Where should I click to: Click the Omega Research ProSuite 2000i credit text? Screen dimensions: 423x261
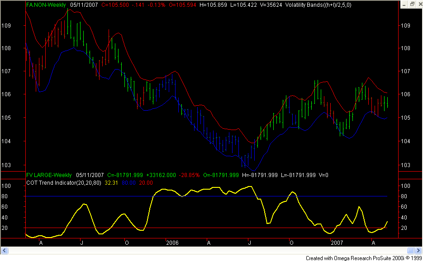pos(364,258)
